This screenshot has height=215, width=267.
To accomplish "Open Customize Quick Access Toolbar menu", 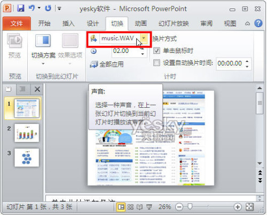I will tap(59, 9).
